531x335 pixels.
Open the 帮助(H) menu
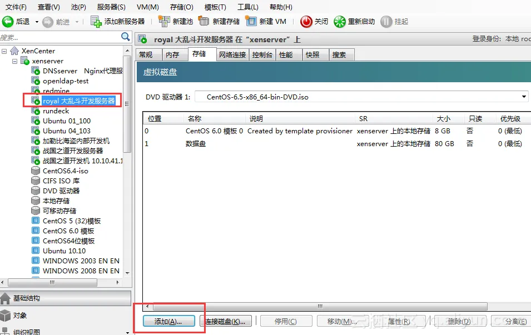pyautogui.click(x=281, y=7)
